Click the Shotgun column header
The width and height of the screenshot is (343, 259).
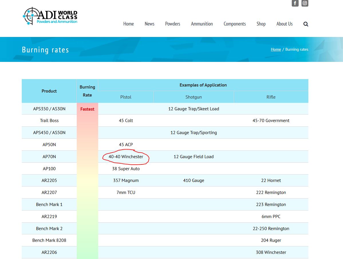(x=194, y=97)
